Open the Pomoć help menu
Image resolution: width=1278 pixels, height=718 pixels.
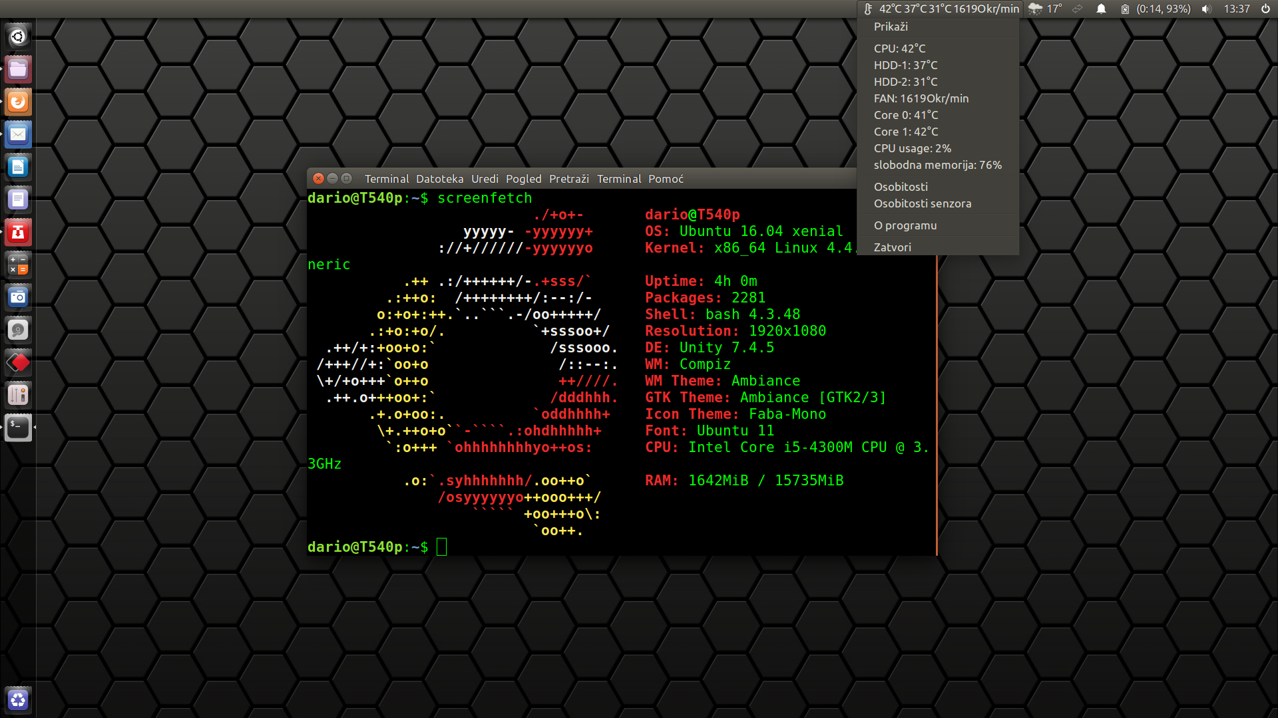(x=666, y=179)
